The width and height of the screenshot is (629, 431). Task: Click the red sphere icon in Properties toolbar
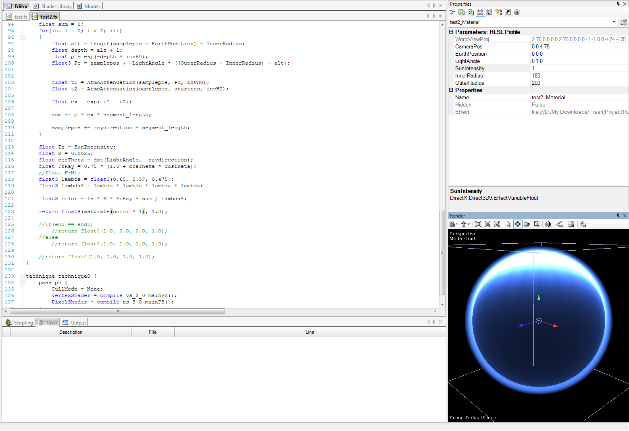[x=517, y=12]
